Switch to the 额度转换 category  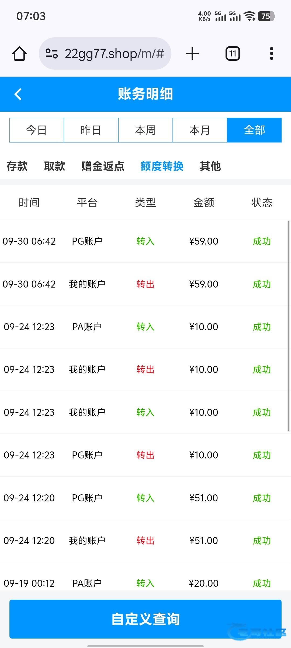click(162, 166)
